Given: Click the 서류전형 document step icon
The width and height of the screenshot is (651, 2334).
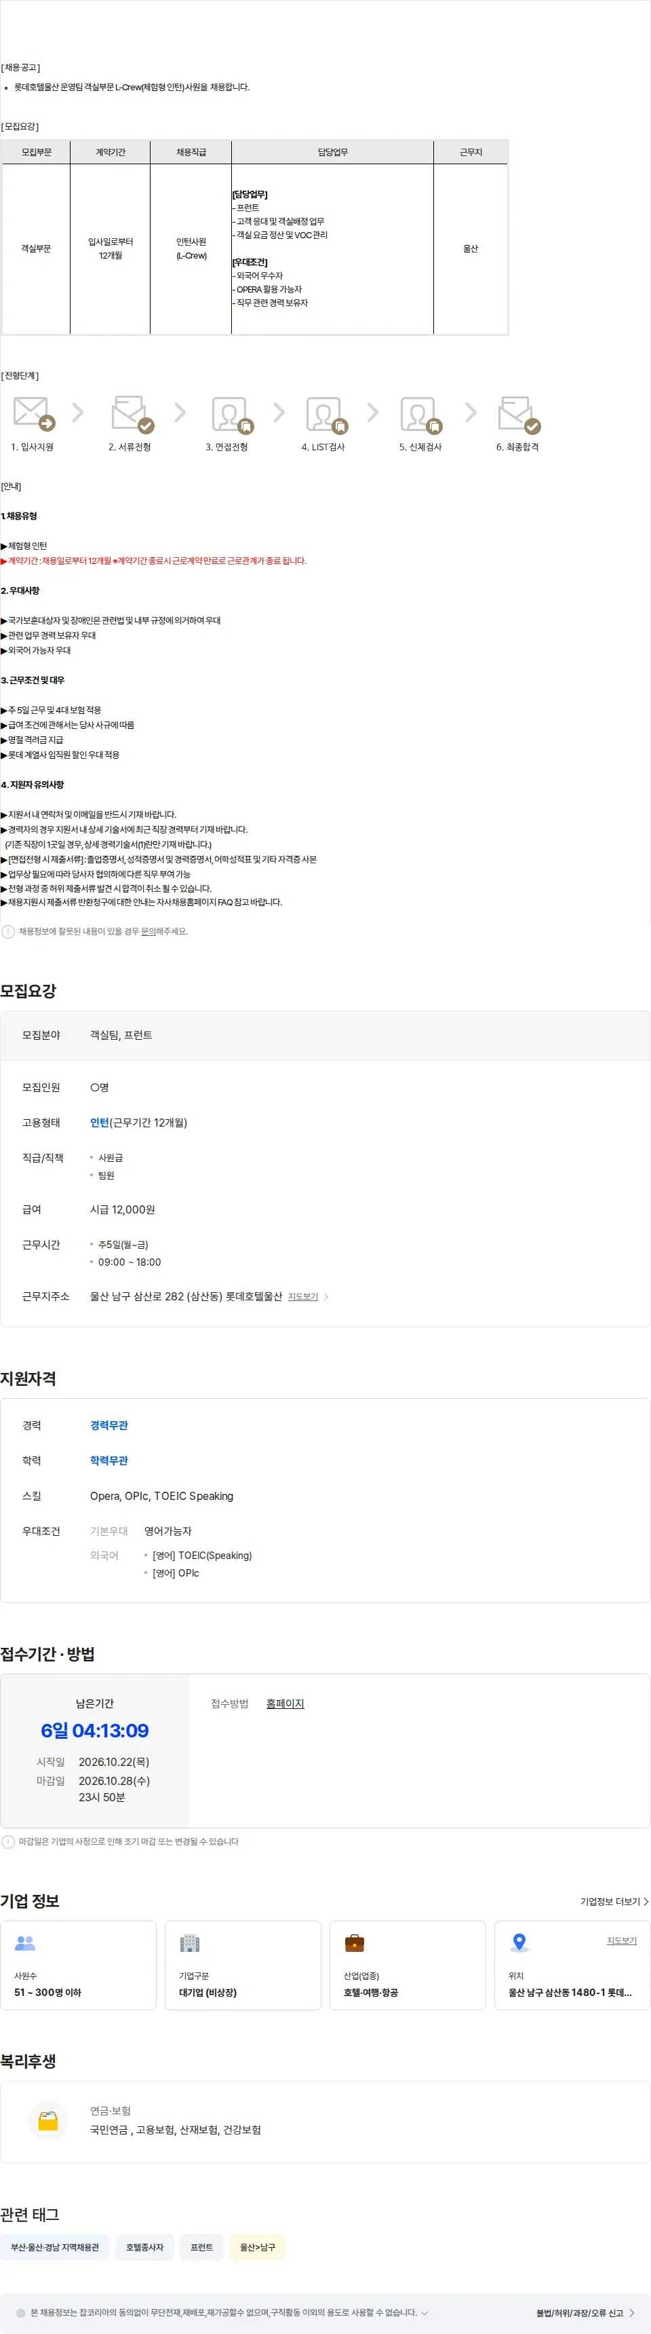Looking at the screenshot, I should click(132, 414).
